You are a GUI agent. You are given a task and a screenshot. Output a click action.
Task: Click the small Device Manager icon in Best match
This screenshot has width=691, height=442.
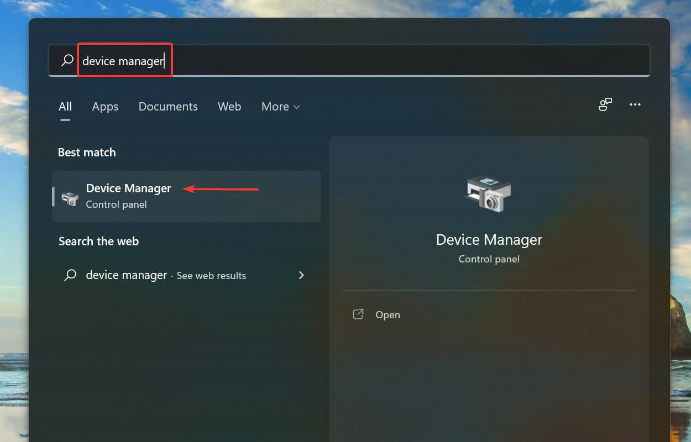[69, 197]
